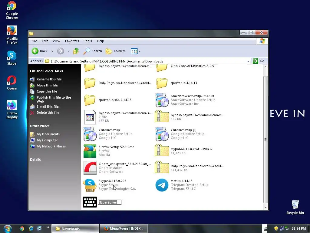The height and width of the screenshot is (233, 310).
Task: Click the Forward arrow icon
Action: point(61,51)
